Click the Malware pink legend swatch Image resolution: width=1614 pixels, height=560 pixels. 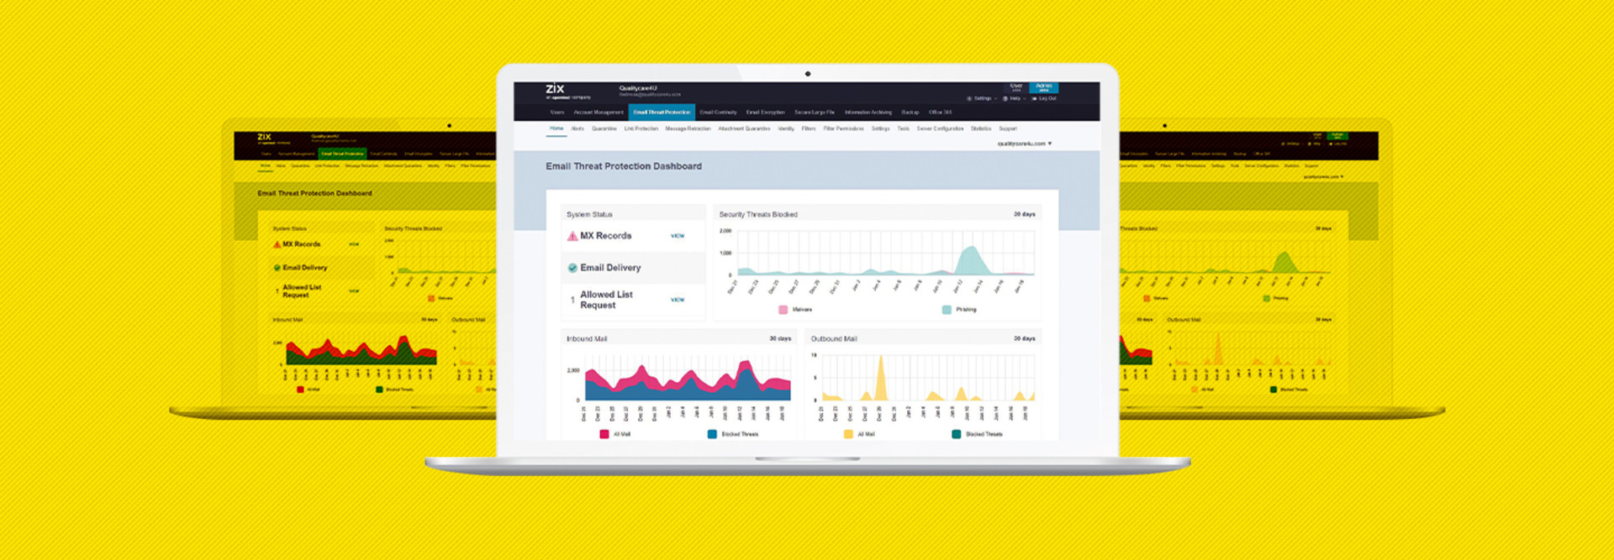[783, 310]
